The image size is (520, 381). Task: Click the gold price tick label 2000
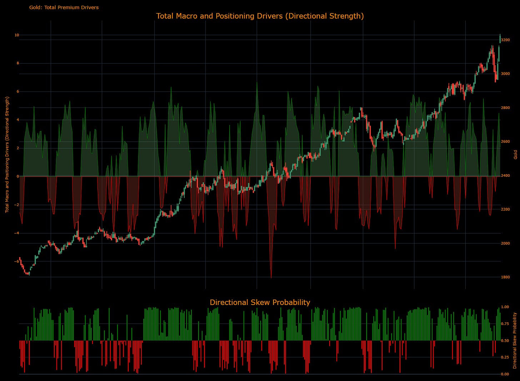(x=505, y=244)
